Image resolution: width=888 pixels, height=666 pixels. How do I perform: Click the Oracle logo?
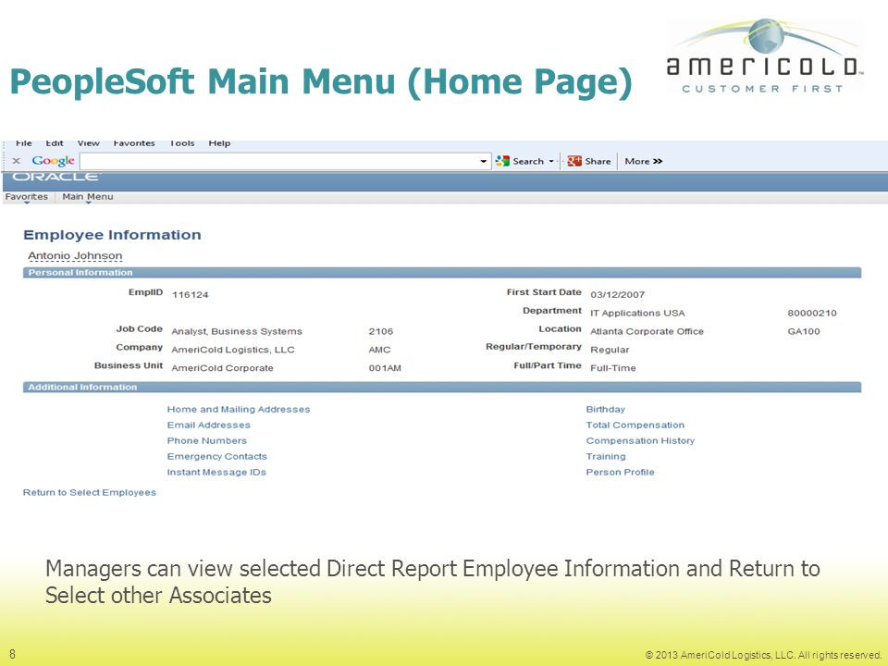click(x=55, y=177)
